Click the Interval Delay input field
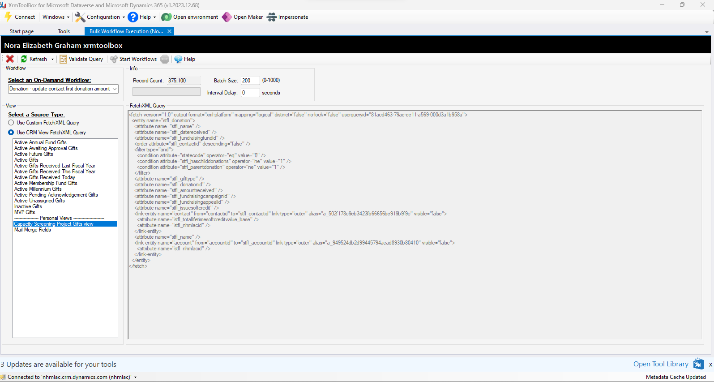The width and height of the screenshot is (714, 382). [250, 93]
